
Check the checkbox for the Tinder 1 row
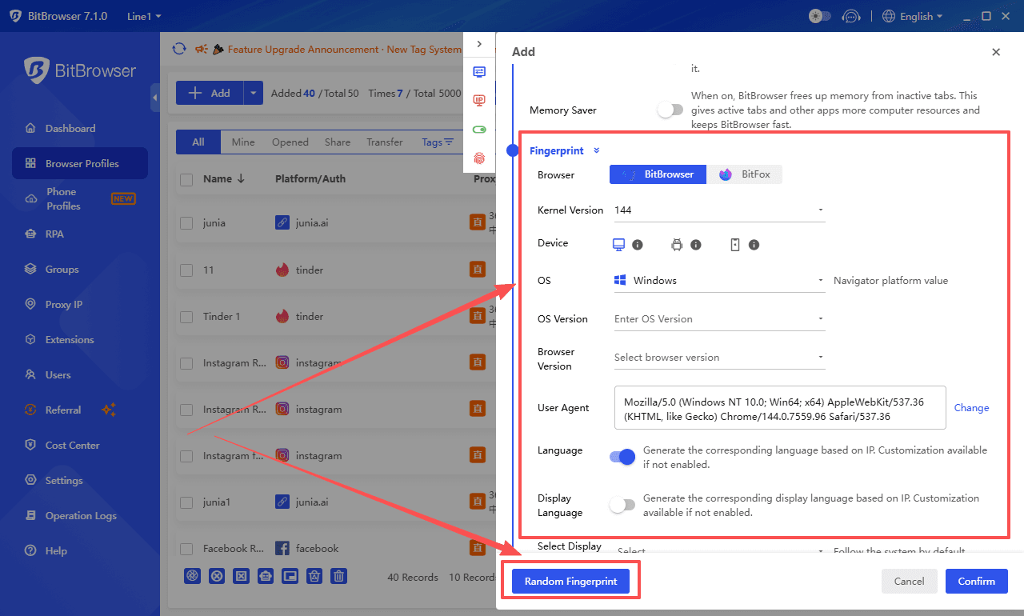click(186, 317)
